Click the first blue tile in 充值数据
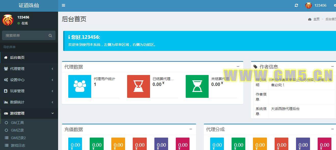336x150 pixels. click(75, 144)
